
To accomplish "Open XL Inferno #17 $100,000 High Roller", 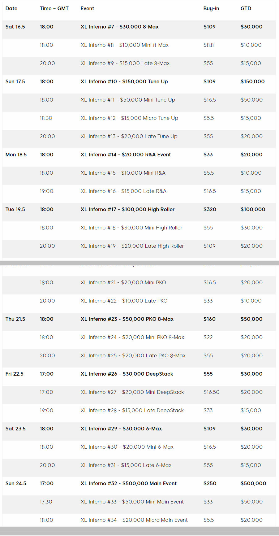I will (x=127, y=209).
